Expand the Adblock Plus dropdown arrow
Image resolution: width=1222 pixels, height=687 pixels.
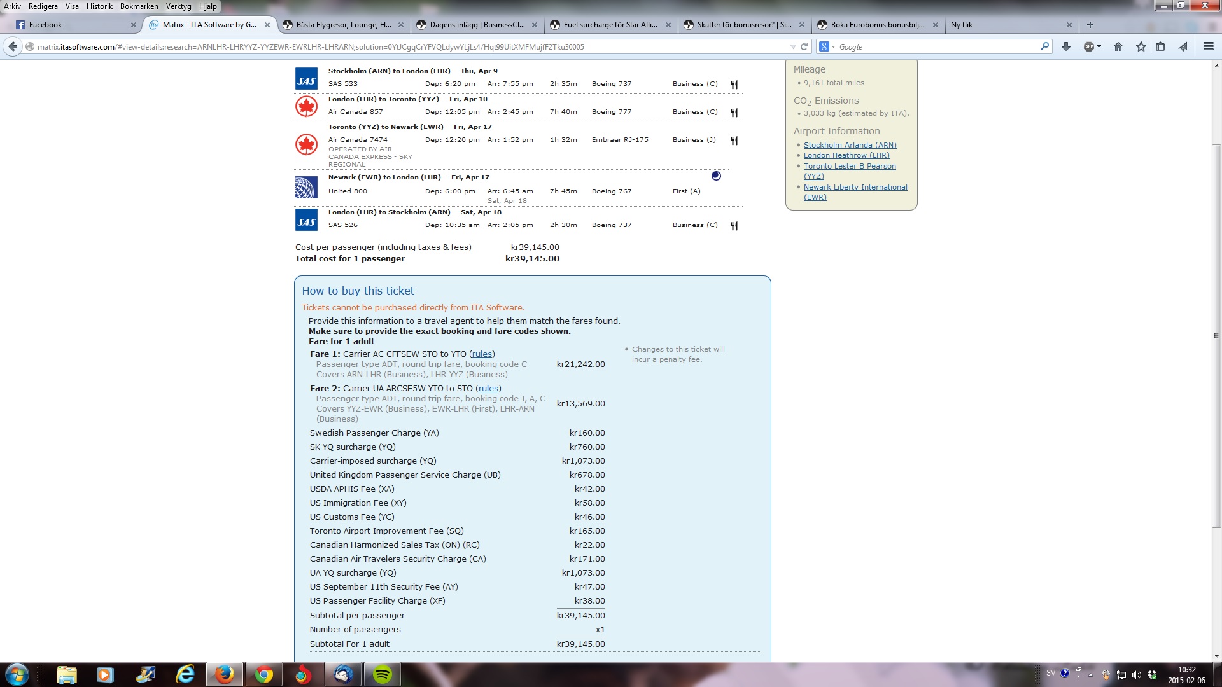[1099, 46]
